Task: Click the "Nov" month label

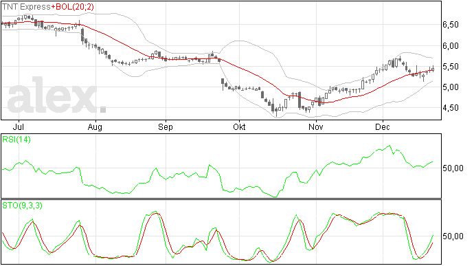Action: (x=315, y=126)
